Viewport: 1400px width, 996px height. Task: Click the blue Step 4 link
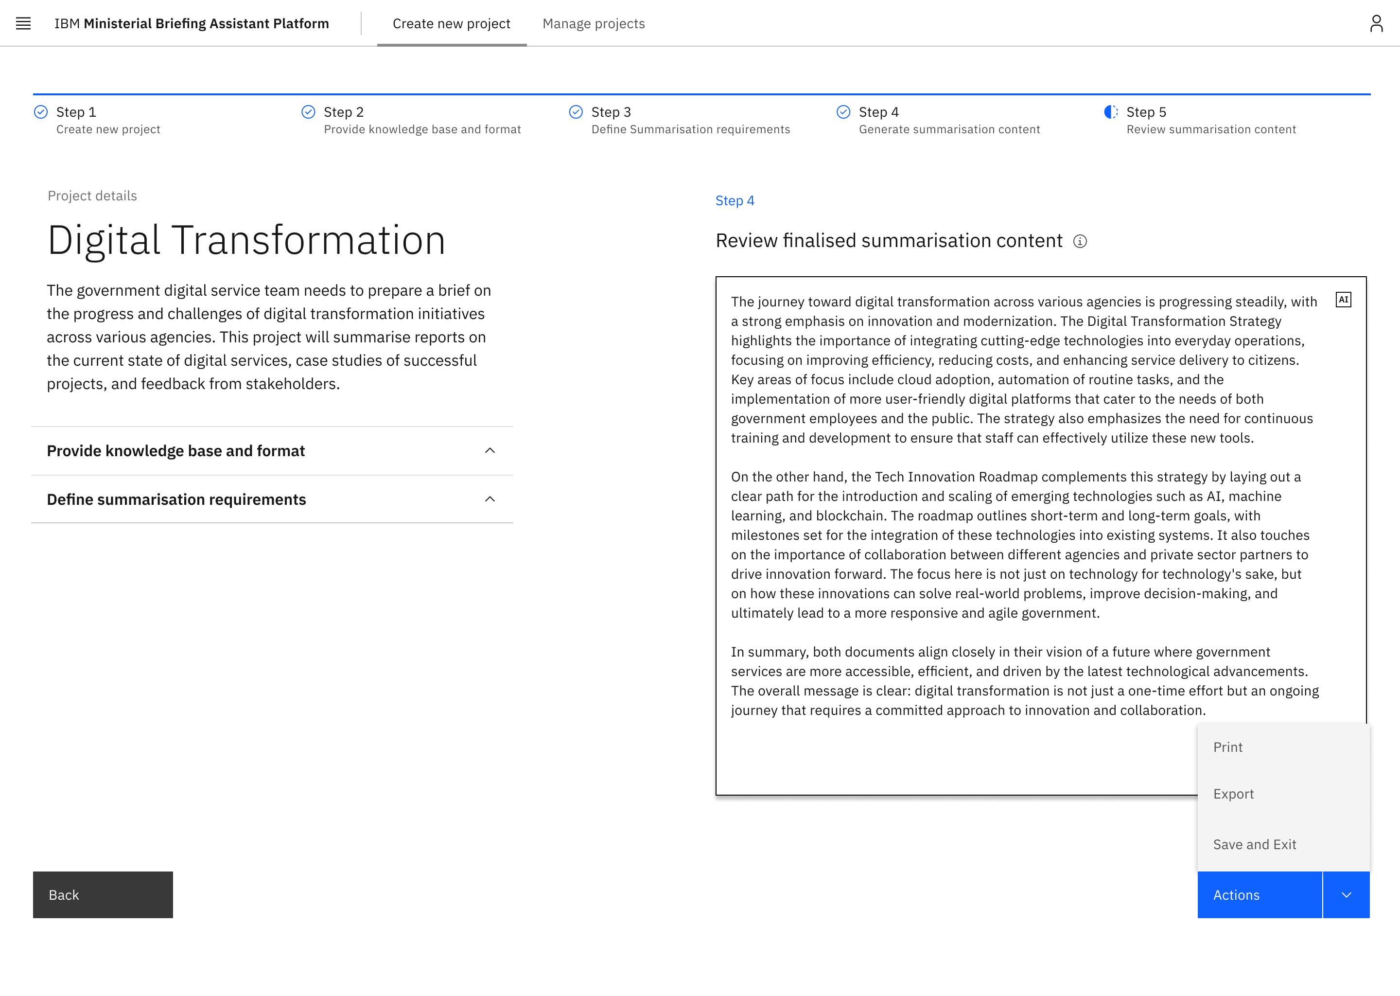[735, 200]
